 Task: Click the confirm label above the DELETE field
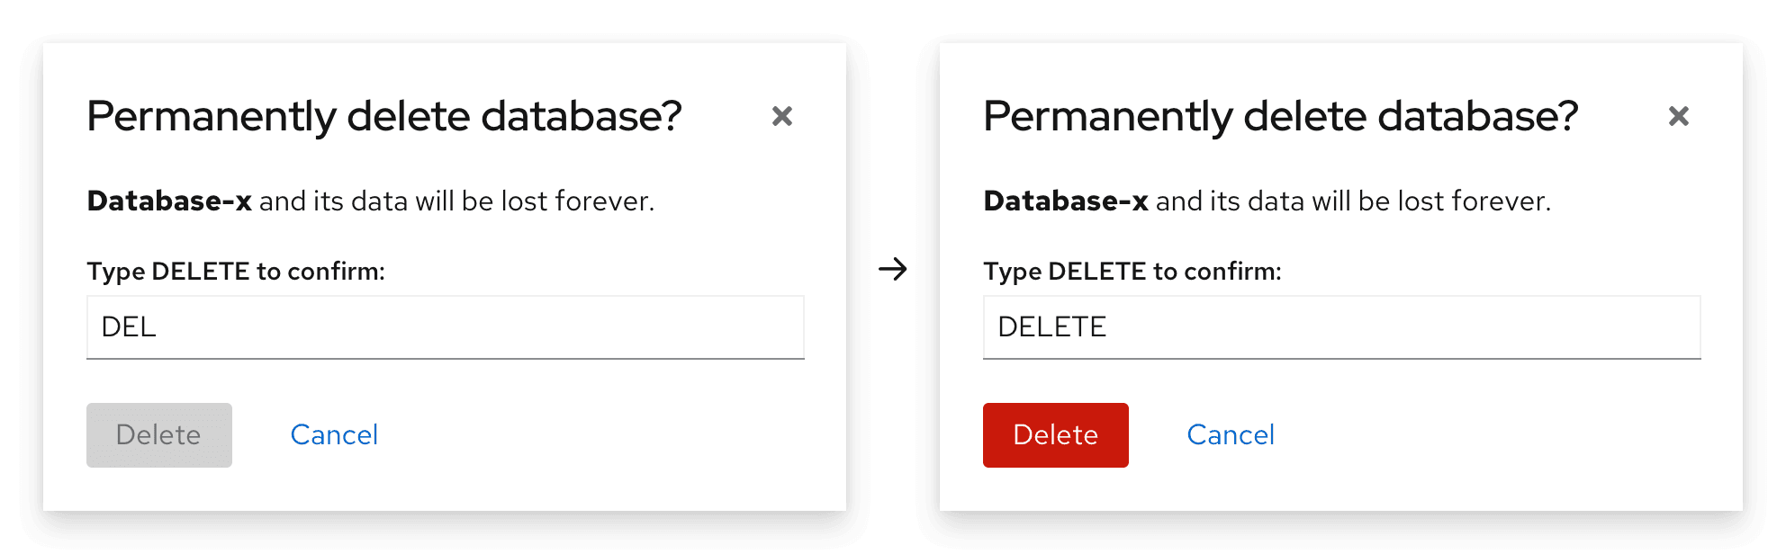click(x=1132, y=272)
